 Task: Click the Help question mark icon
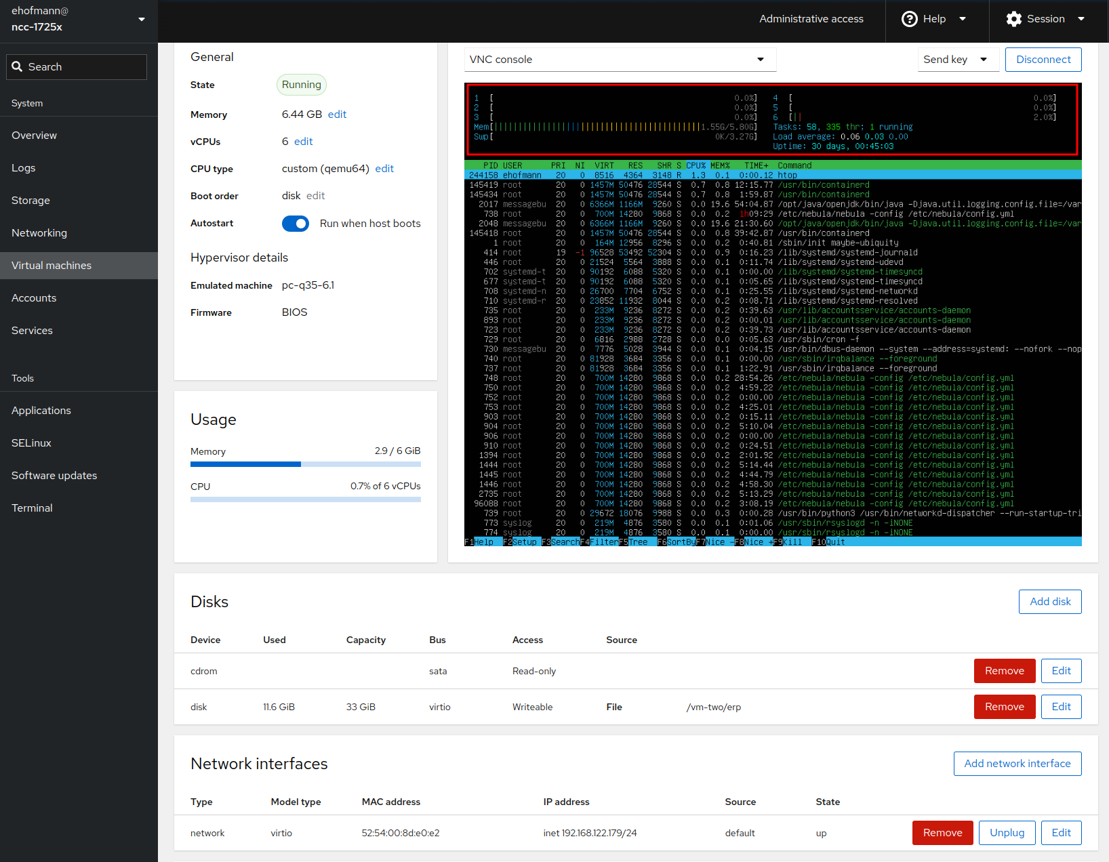(909, 19)
